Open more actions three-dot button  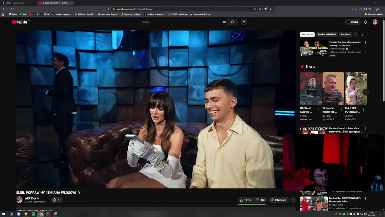point(293,200)
